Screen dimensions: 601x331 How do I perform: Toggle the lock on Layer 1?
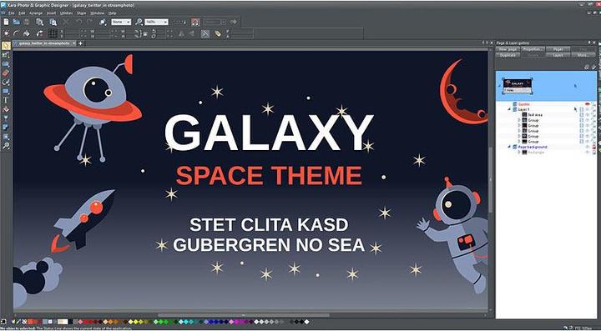tap(593, 109)
